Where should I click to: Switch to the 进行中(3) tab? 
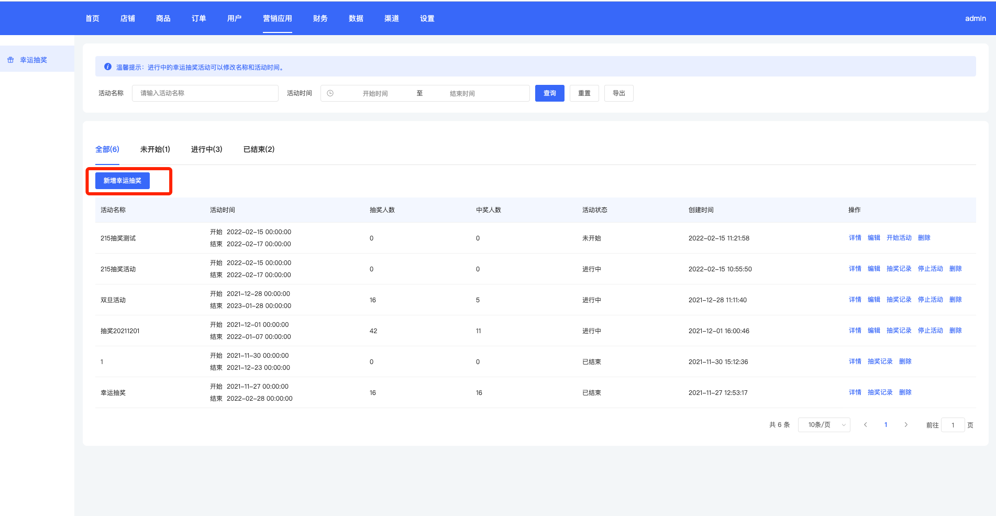click(x=206, y=149)
